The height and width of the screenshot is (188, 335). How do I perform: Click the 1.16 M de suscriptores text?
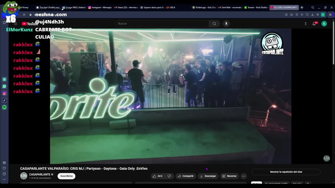tap(40, 178)
